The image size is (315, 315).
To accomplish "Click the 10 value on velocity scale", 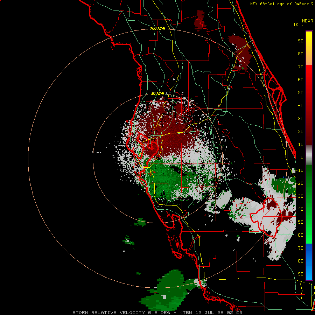I will (x=301, y=145).
